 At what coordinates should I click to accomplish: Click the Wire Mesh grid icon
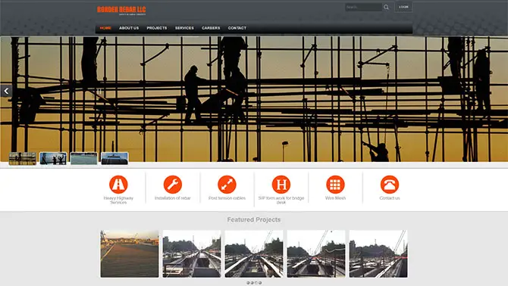click(335, 184)
